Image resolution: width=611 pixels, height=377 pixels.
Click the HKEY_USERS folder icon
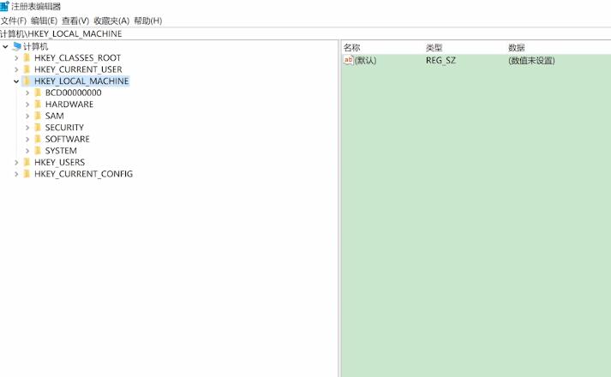[x=27, y=162]
